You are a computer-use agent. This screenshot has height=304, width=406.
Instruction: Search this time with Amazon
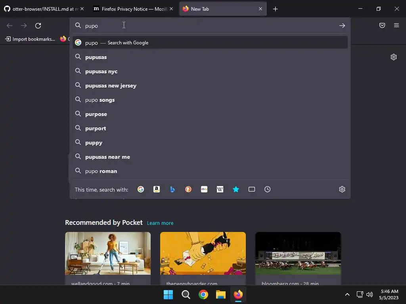(156, 190)
